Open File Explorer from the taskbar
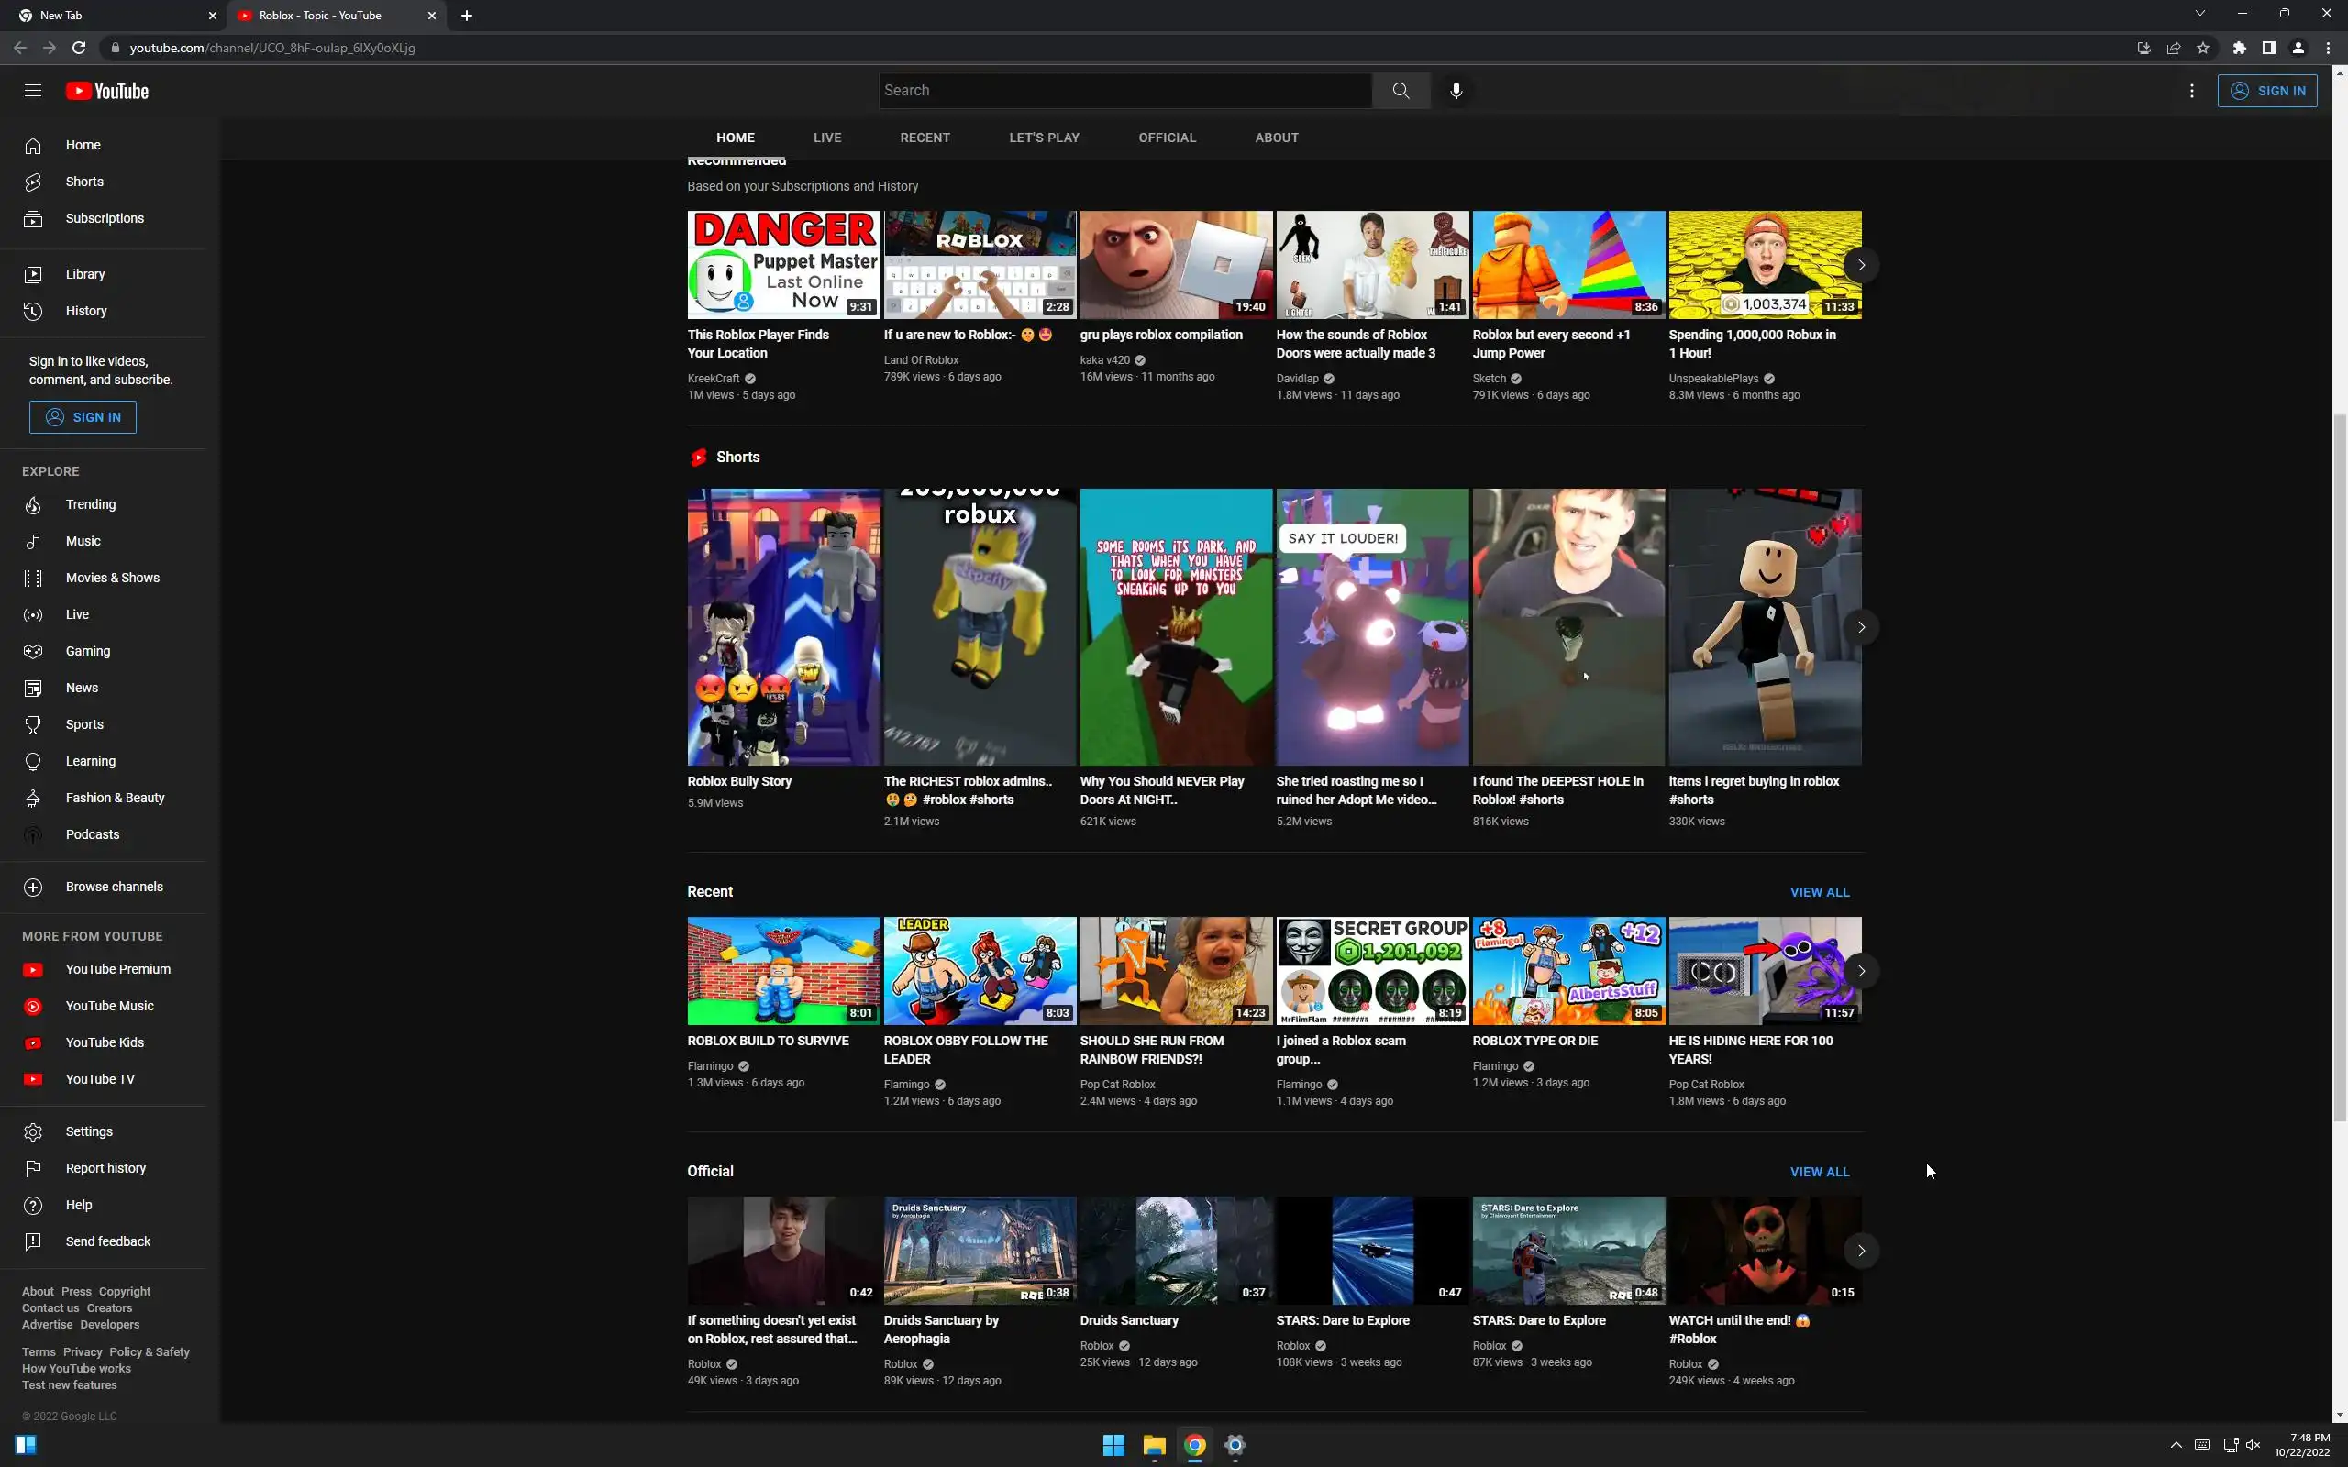Viewport: 2348px width, 1467px height. pyautogui.click(x=1154, y=1446)
